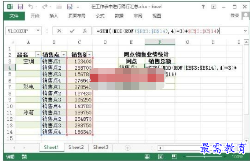This screenshot has height=161, width=250.
Task: Undo the last action
Action: coord(31,7)
